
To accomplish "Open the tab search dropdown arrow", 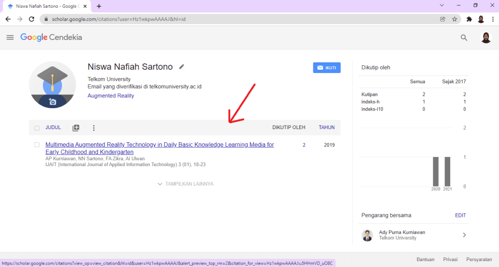I will coord(441,5).
